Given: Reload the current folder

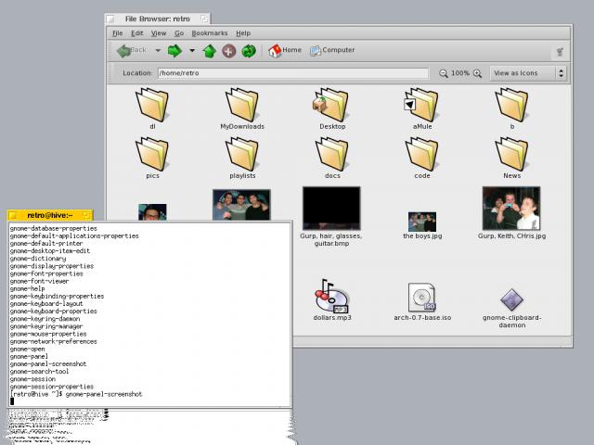Looking at the screenshot, I should coord(249,51).
